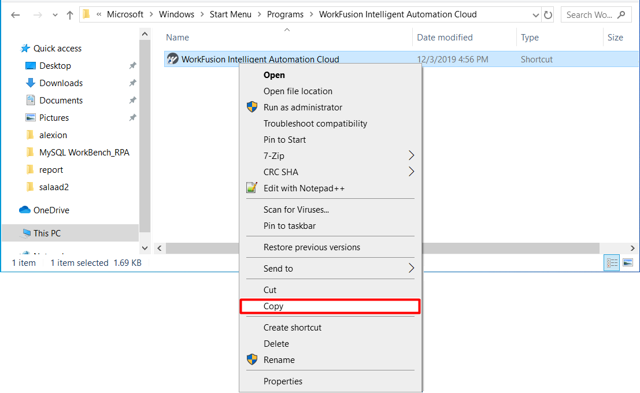The image size is (640, 393).
Task: Sort by Date modified column
Action: [x=445, y=38]
